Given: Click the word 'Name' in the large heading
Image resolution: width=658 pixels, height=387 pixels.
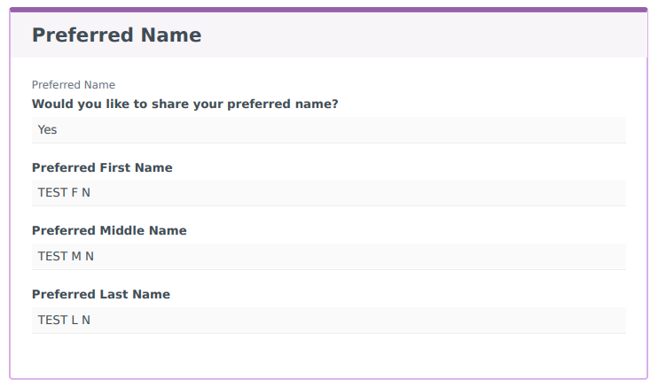Looking at the screenshot, I should point(169,35).
